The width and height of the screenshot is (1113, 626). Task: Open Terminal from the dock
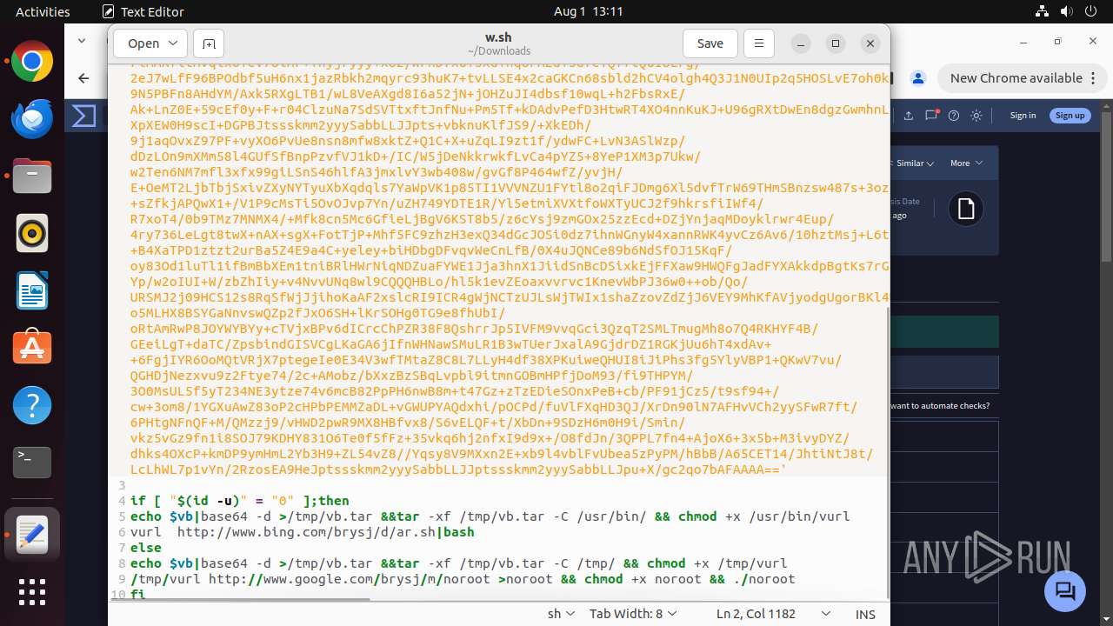(x=32, y=463)
